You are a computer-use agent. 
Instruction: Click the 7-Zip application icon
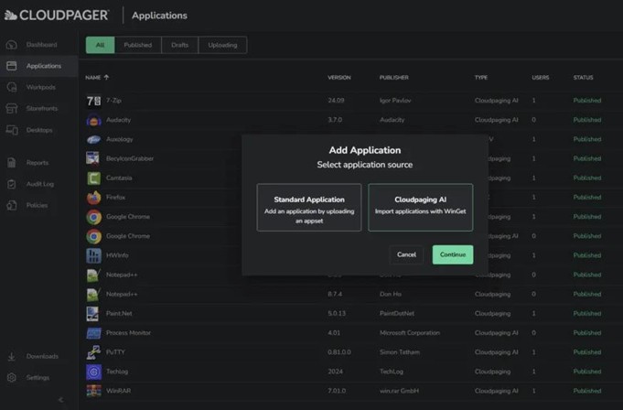93,101
